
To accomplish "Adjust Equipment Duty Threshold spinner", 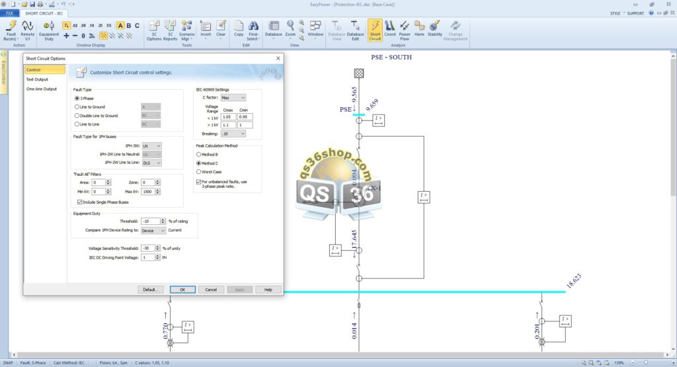I will point(163,221).
